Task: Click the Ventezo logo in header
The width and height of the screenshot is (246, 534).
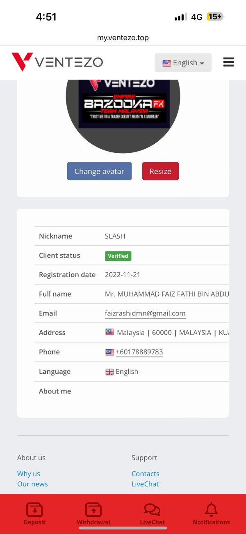Action: point(57,62)
